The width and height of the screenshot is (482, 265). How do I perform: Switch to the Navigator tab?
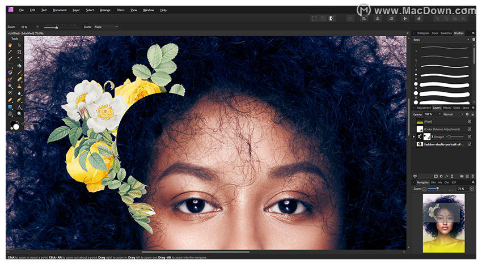(x=422, y=182)
